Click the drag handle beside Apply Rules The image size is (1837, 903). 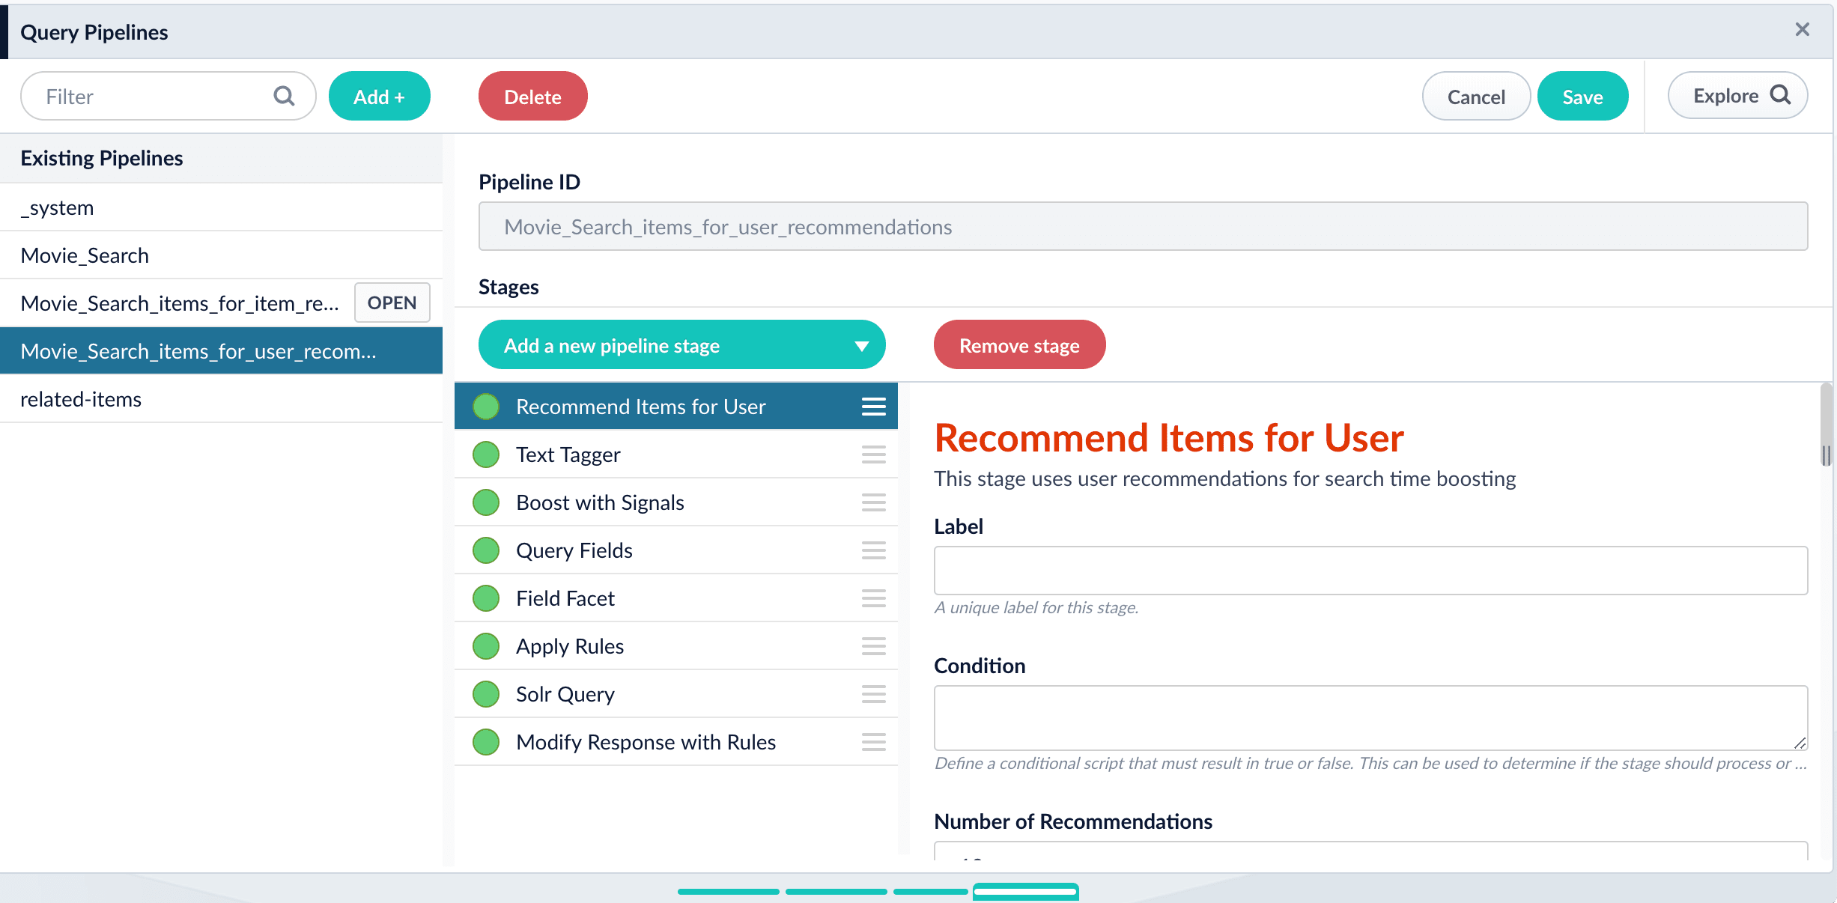pyautogui.click(x=872, y=646)
